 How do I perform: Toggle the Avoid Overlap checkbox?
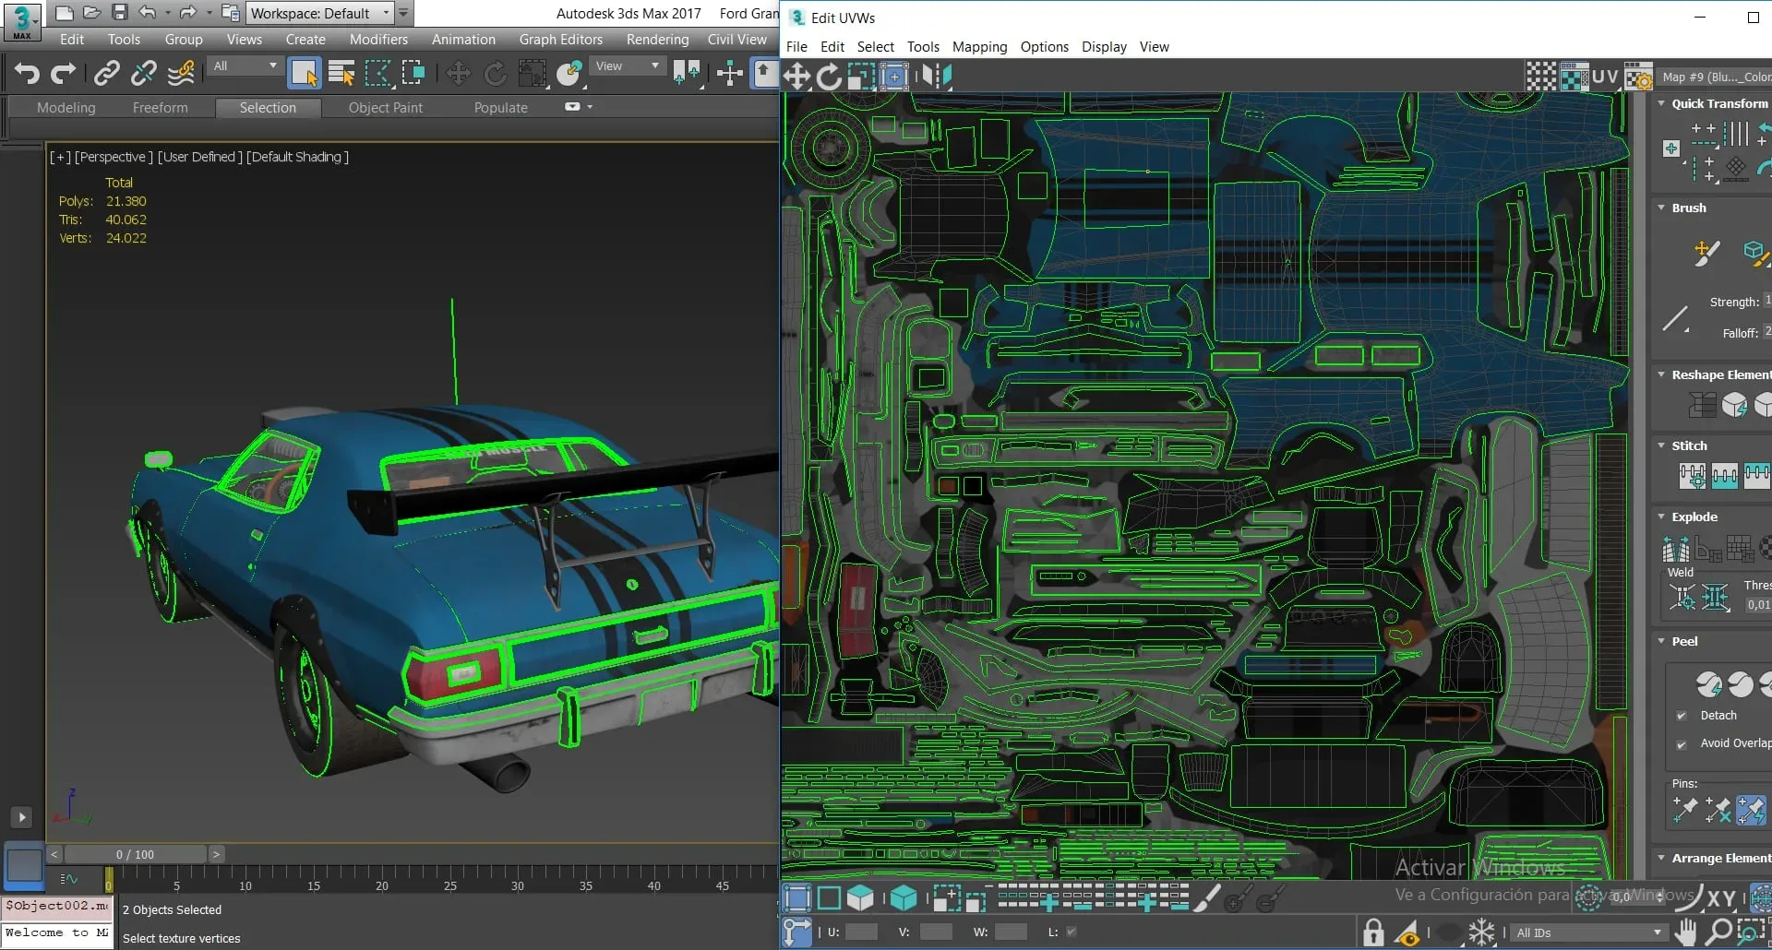pos(1681,743)
